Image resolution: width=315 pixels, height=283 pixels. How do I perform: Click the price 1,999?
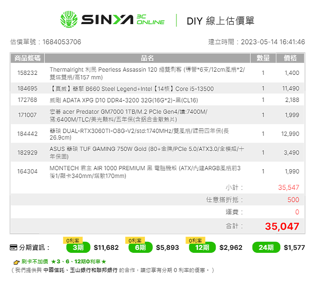pyautogui.click(x=292, y=115)
